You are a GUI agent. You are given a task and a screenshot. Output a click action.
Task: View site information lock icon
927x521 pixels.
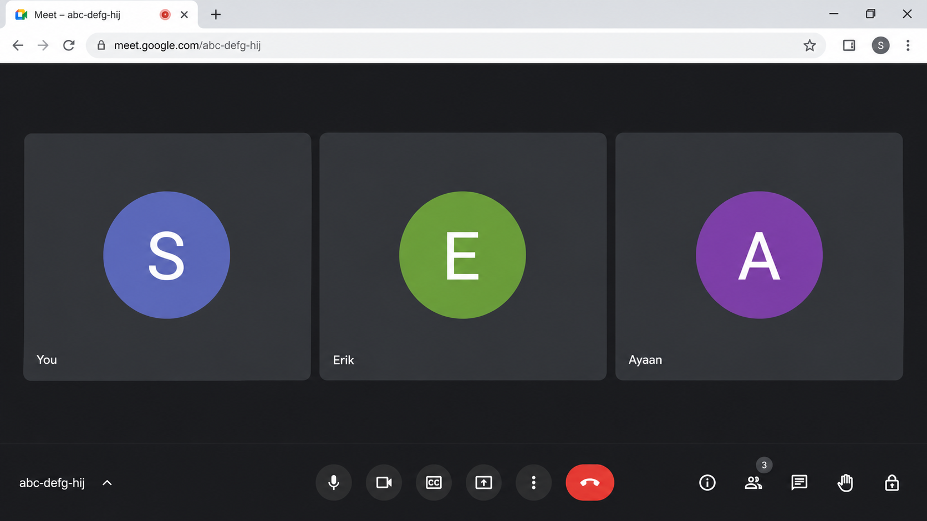(101, 45)
